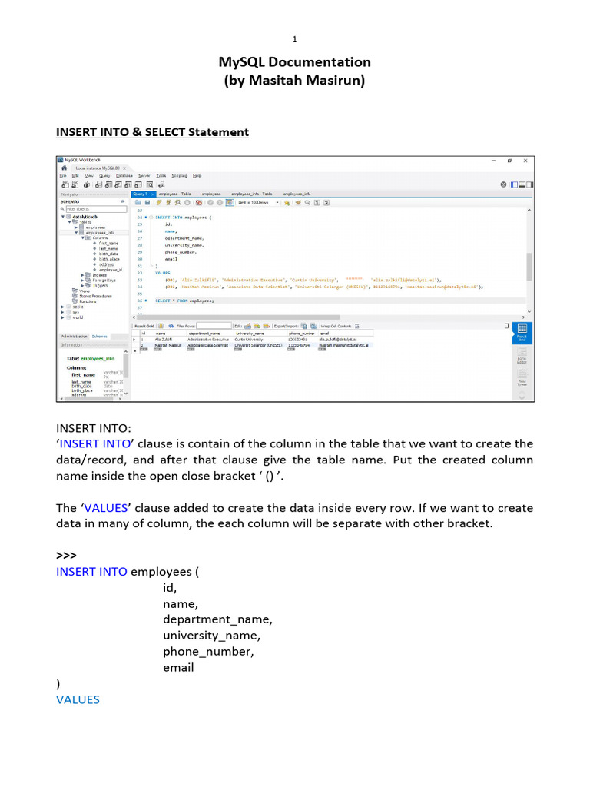Toggle the left sidebar panel icon
This screenshot has height=787, width=590.
[x=514, y=184]
